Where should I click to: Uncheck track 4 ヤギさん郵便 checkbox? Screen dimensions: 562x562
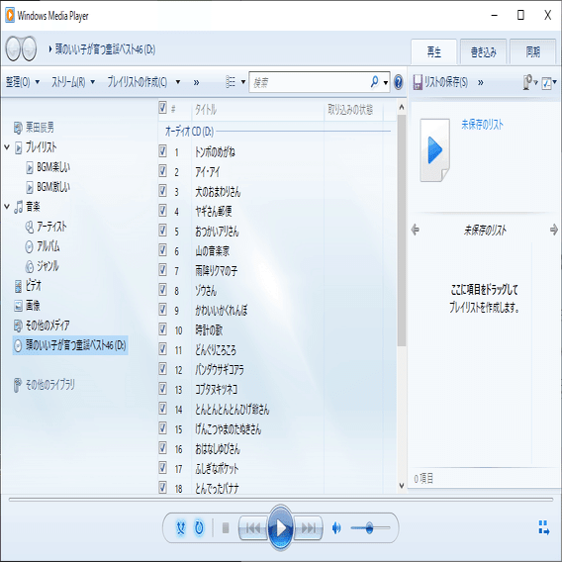click(x=162, y=211)
